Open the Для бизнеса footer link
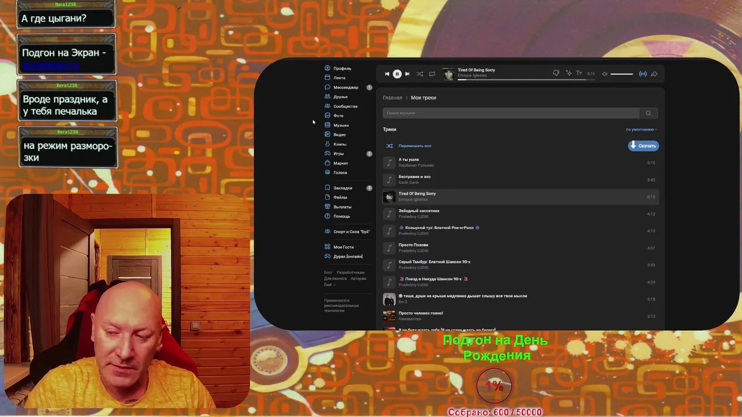This screenshot has height=417, width=742. click(336, 279)
